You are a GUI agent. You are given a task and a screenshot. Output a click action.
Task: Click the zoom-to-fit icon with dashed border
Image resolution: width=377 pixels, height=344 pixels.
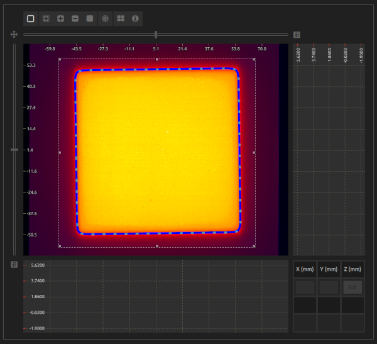point(46,18)
